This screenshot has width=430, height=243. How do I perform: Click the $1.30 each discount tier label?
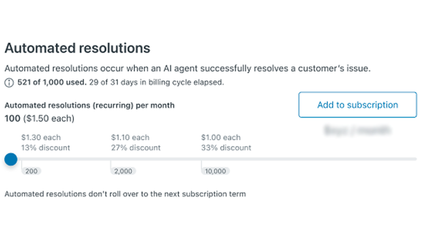coord(41,138)
